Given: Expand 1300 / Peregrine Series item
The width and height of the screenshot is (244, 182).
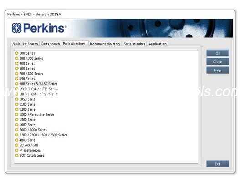Looking at the screenshot, I should [37, 115].
